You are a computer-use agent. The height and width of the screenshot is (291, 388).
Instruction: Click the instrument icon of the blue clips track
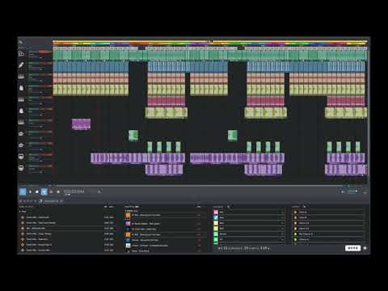coord(21,65)
